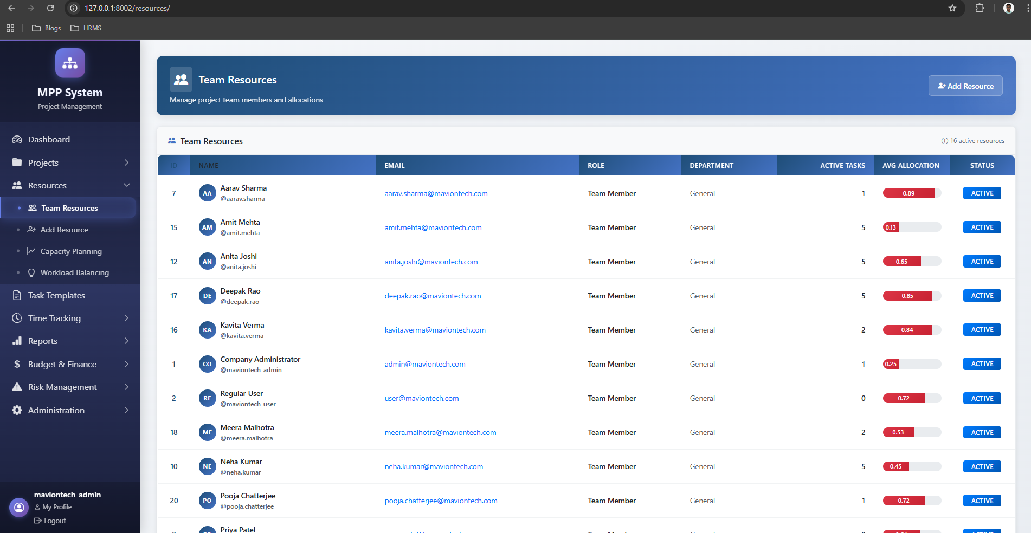Viewport: 1031px width, 533px height.
Task: Expand the Time Tracking submenu
Action: point(126,318)
